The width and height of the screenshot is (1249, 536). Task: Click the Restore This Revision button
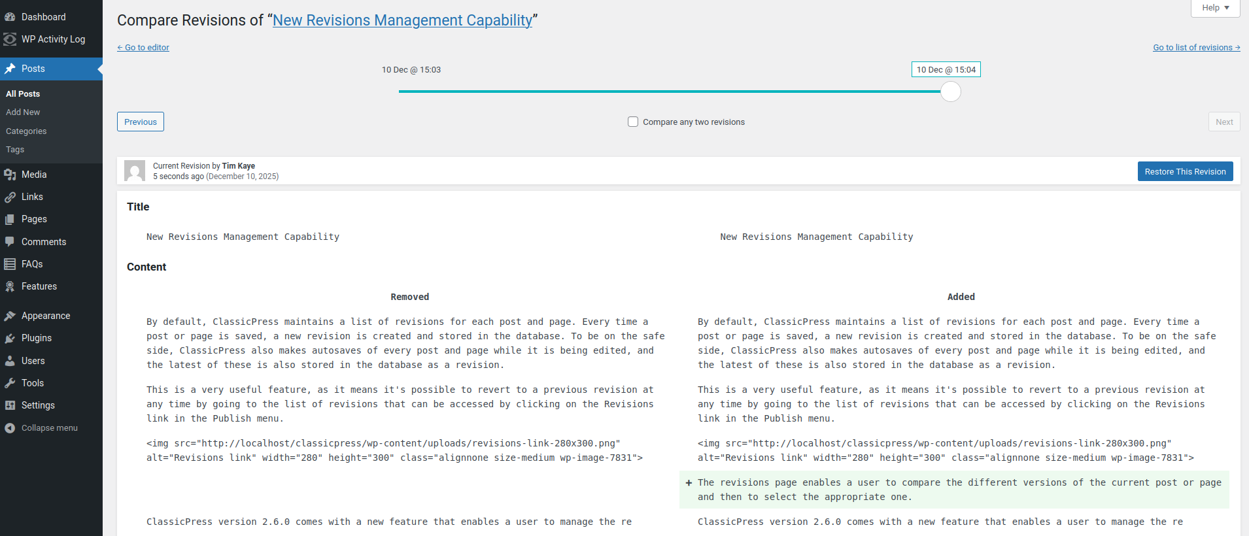coord(1185,171)
